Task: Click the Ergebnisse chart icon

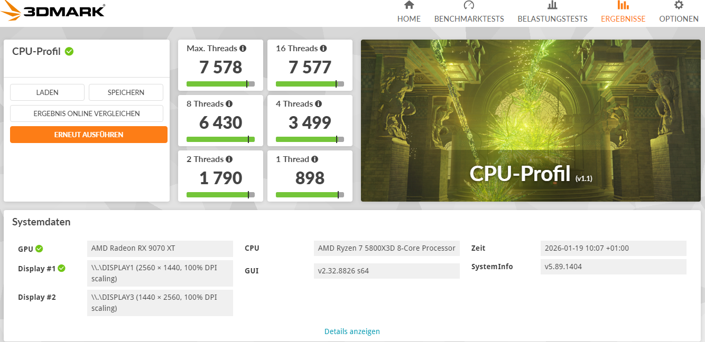Action: click(x=623, y=5)
